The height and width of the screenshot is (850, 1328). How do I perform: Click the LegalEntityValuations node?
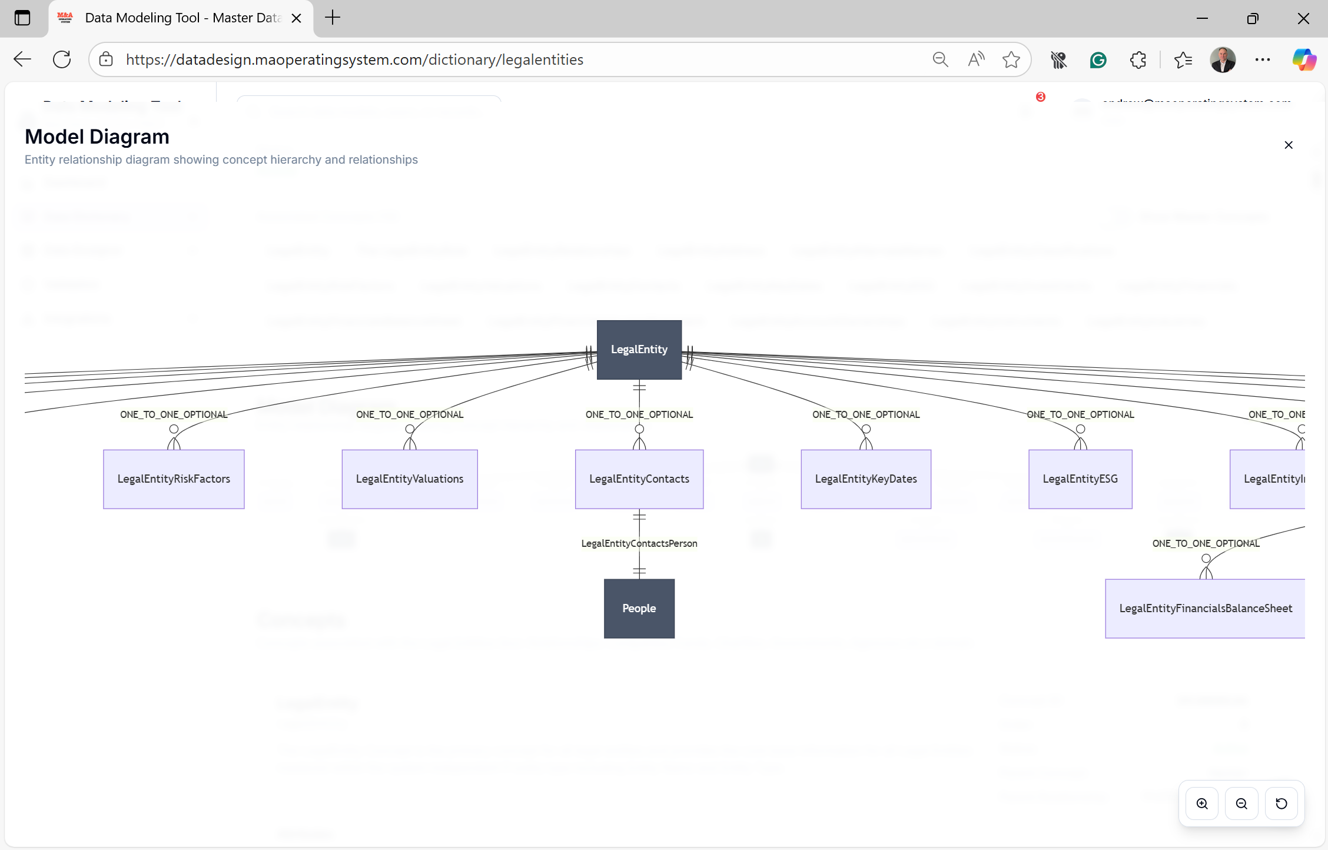click(409, 479)
